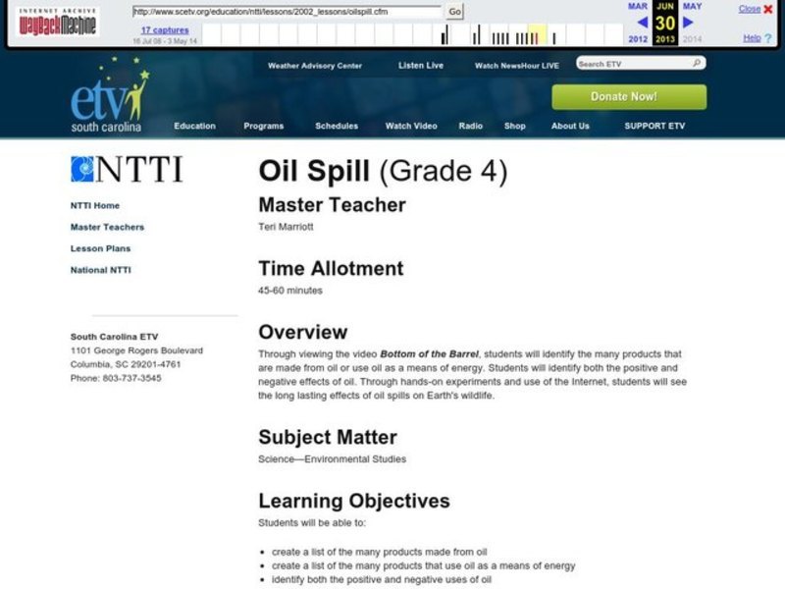Select the ETV South Carolina star logo
Image resolution: width=785 pixels, height=589 pixels.
(x=108, y=96)
